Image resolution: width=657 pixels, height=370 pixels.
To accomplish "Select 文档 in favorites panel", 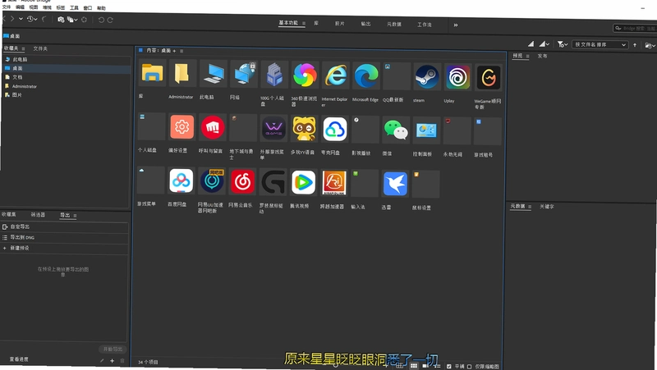I will coord(17,77).
